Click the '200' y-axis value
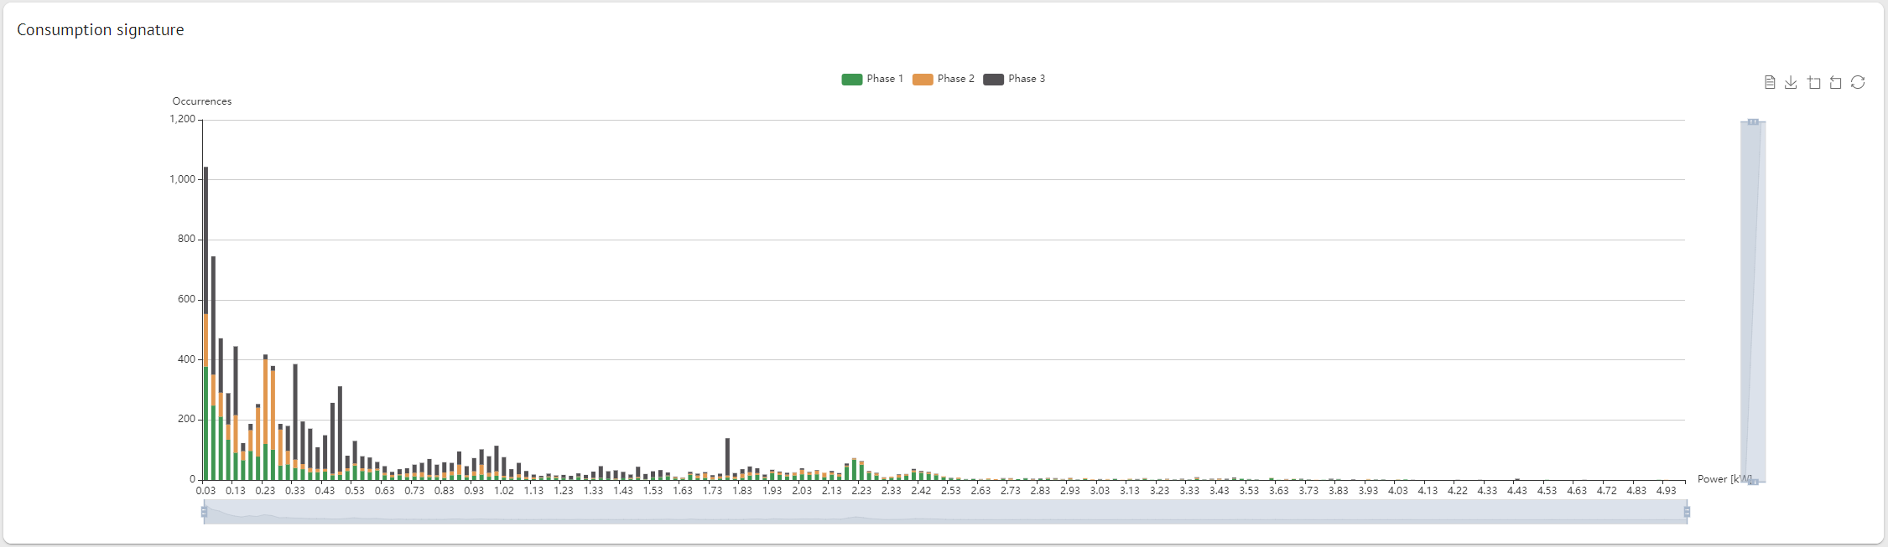Screen dimensions: 1888x547 pos(186,419)
